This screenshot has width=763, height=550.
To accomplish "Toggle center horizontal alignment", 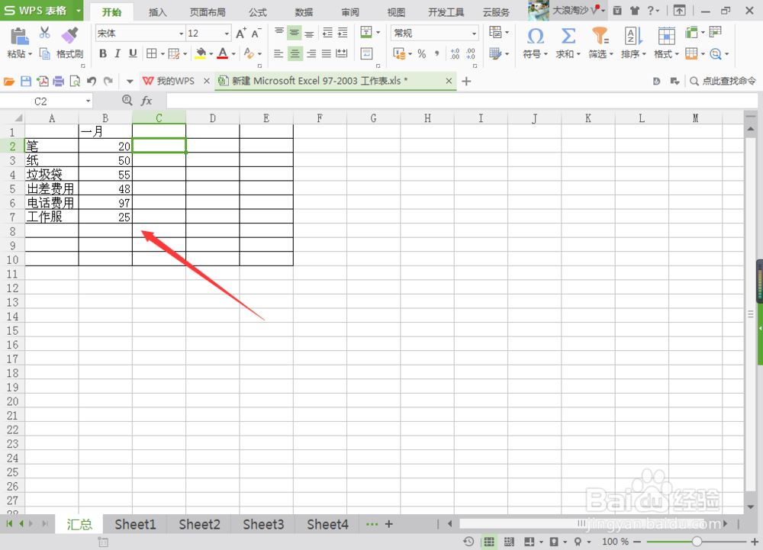I will pyautogui.click(x=295, y=53).
